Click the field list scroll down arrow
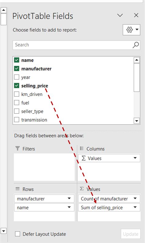 (x=136, y=121)
